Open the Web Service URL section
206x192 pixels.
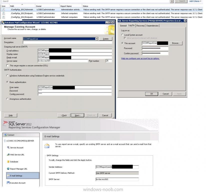(17, 155)
